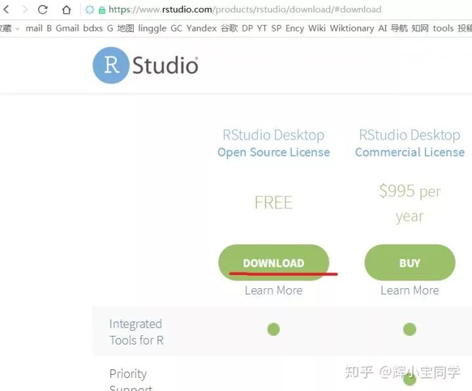
Task: Open the 谷歌 bookmark
Action: (x=229, y=28)
